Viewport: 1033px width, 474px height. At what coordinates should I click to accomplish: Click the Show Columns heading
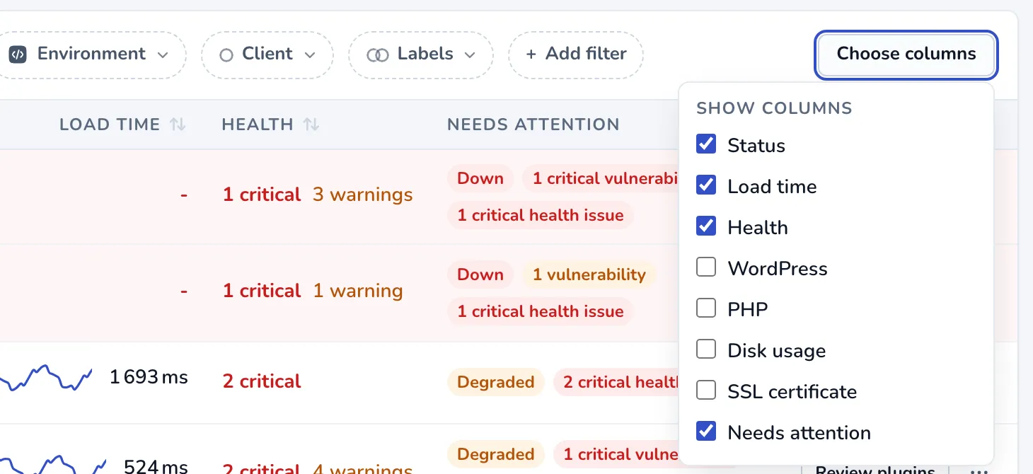[x=774, y=108]
